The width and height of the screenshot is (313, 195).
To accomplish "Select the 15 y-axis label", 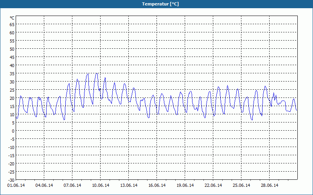I will [12, 106].
